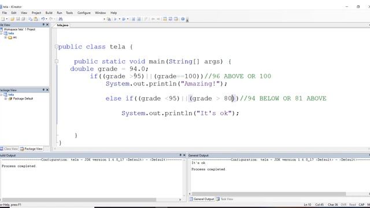Click the OVR indicator in status bar
This screenshot has width=370, height=208.
[343, 205]
